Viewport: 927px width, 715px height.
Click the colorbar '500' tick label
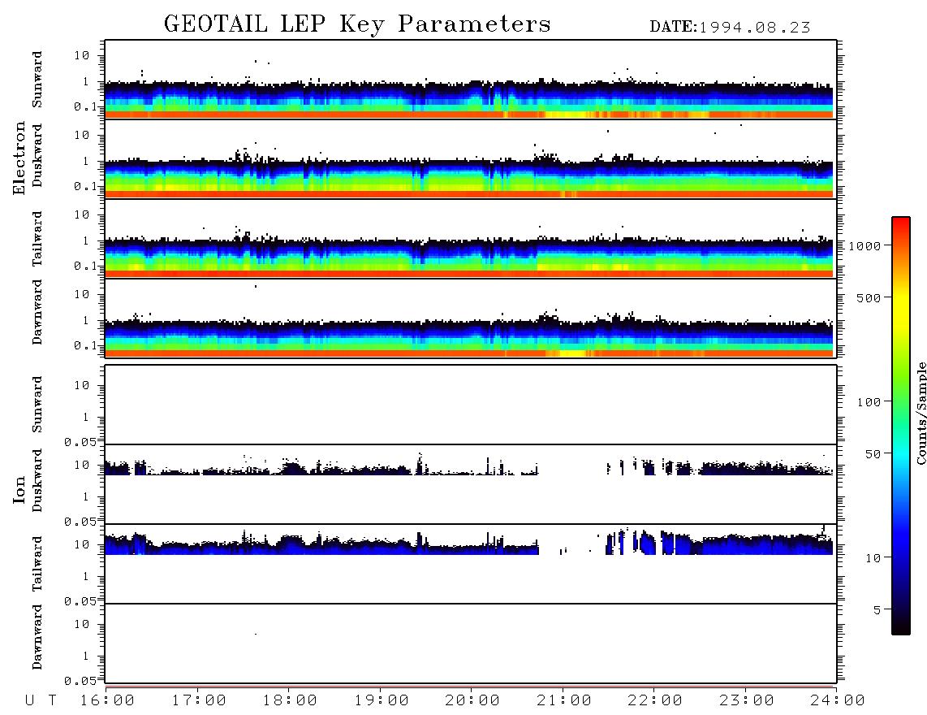pyautogui.click(x=869, y=297)
